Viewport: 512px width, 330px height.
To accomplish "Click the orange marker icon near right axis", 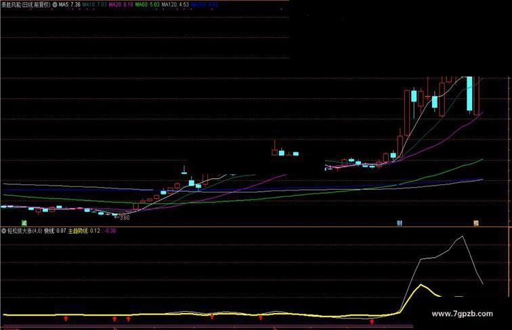I will point(476,223).
